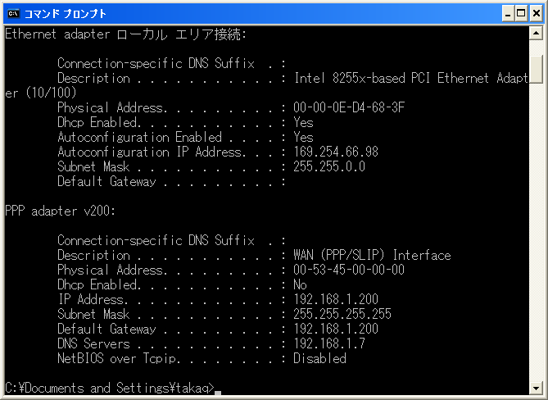Close the command prompt window
548x400 pixels.
536,14
